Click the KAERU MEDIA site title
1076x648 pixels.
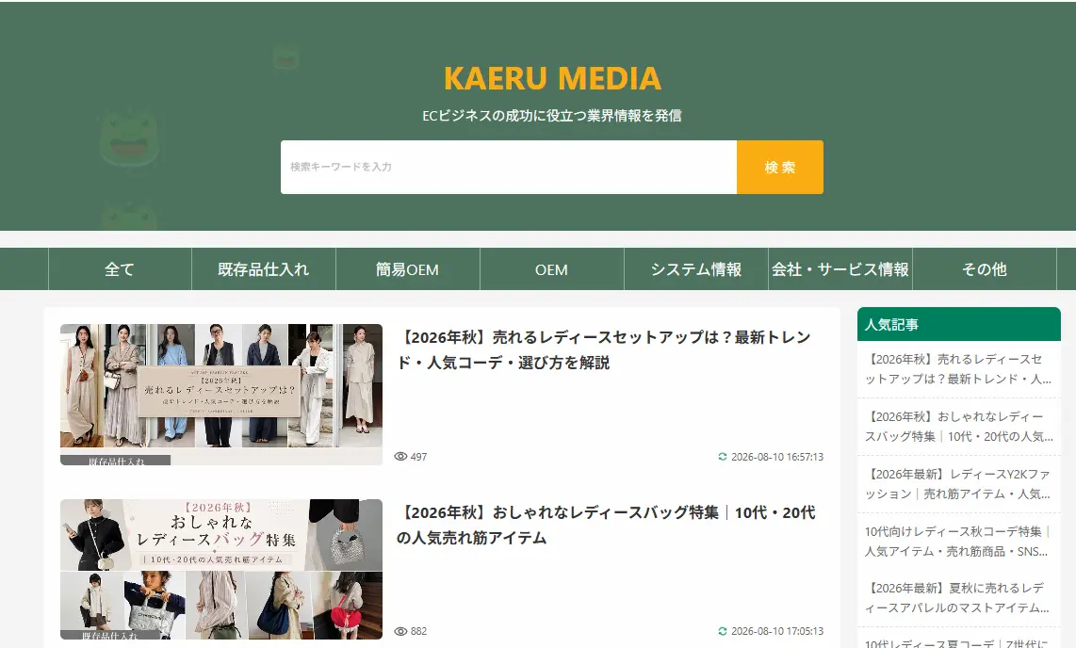pos(552,78)
